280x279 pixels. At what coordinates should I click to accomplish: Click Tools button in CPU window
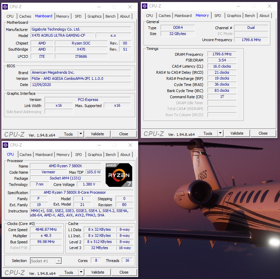[69, 272]
